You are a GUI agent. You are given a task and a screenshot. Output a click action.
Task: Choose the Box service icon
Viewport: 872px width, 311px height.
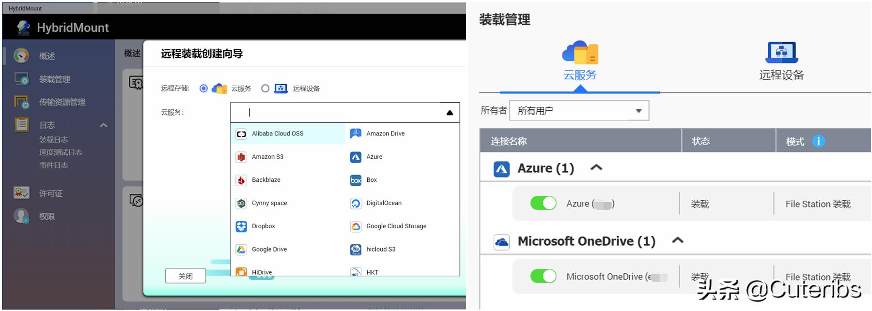coord(356,180)
